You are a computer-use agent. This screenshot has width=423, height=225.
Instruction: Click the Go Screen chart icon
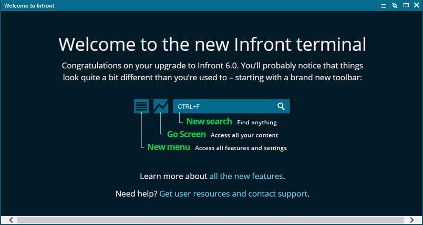[x=161, y=106]
